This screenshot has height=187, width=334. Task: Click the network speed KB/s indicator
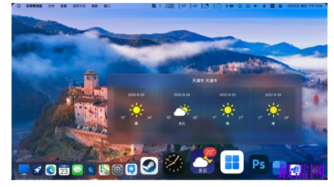170,6
